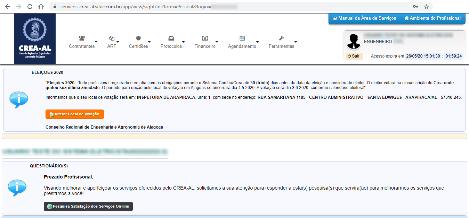
Task: Expand the Ferramentas dropdown arrow
Action: pos(296,42)
